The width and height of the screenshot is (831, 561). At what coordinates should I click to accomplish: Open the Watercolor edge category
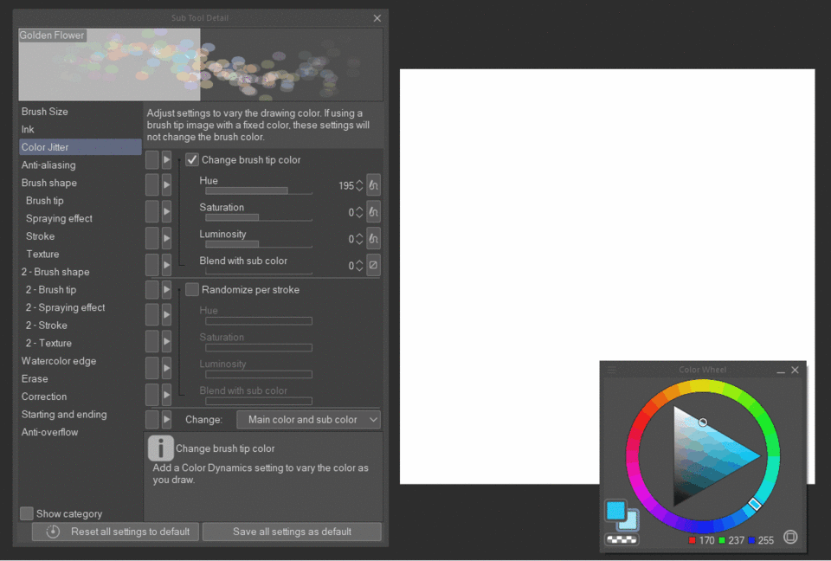(x=80, y=361)
